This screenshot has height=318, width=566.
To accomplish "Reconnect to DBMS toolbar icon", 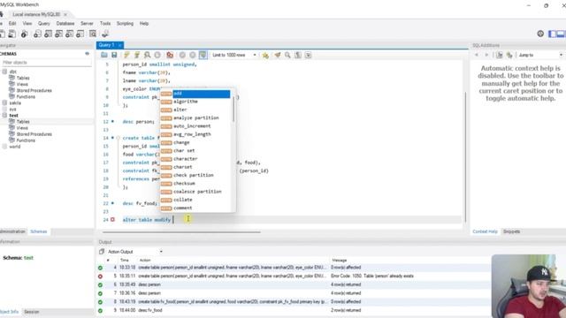I will pyautogui.click(x=105, y=34).
